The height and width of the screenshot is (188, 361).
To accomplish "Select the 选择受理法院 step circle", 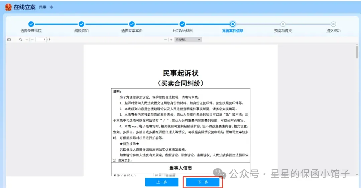I will [x=31, y=24].
